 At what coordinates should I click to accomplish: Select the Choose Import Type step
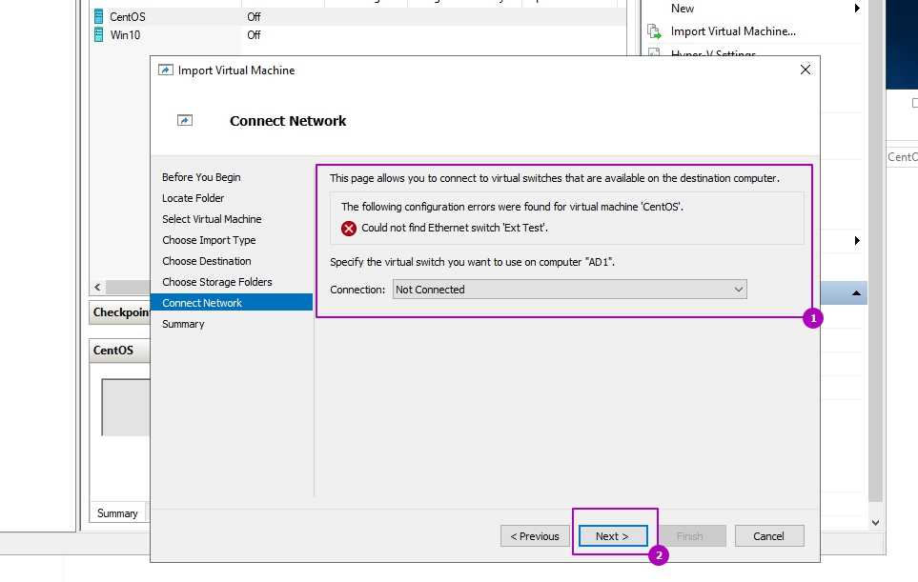pyautogui.click(x=209, y=240)
